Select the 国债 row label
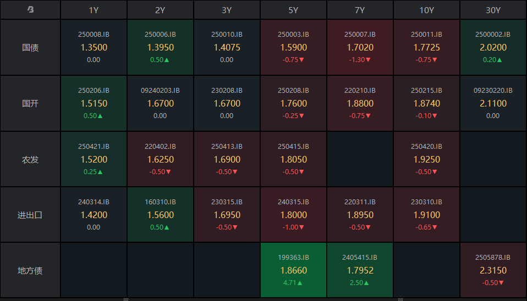527x301 pixels. [x=30, y=48]
